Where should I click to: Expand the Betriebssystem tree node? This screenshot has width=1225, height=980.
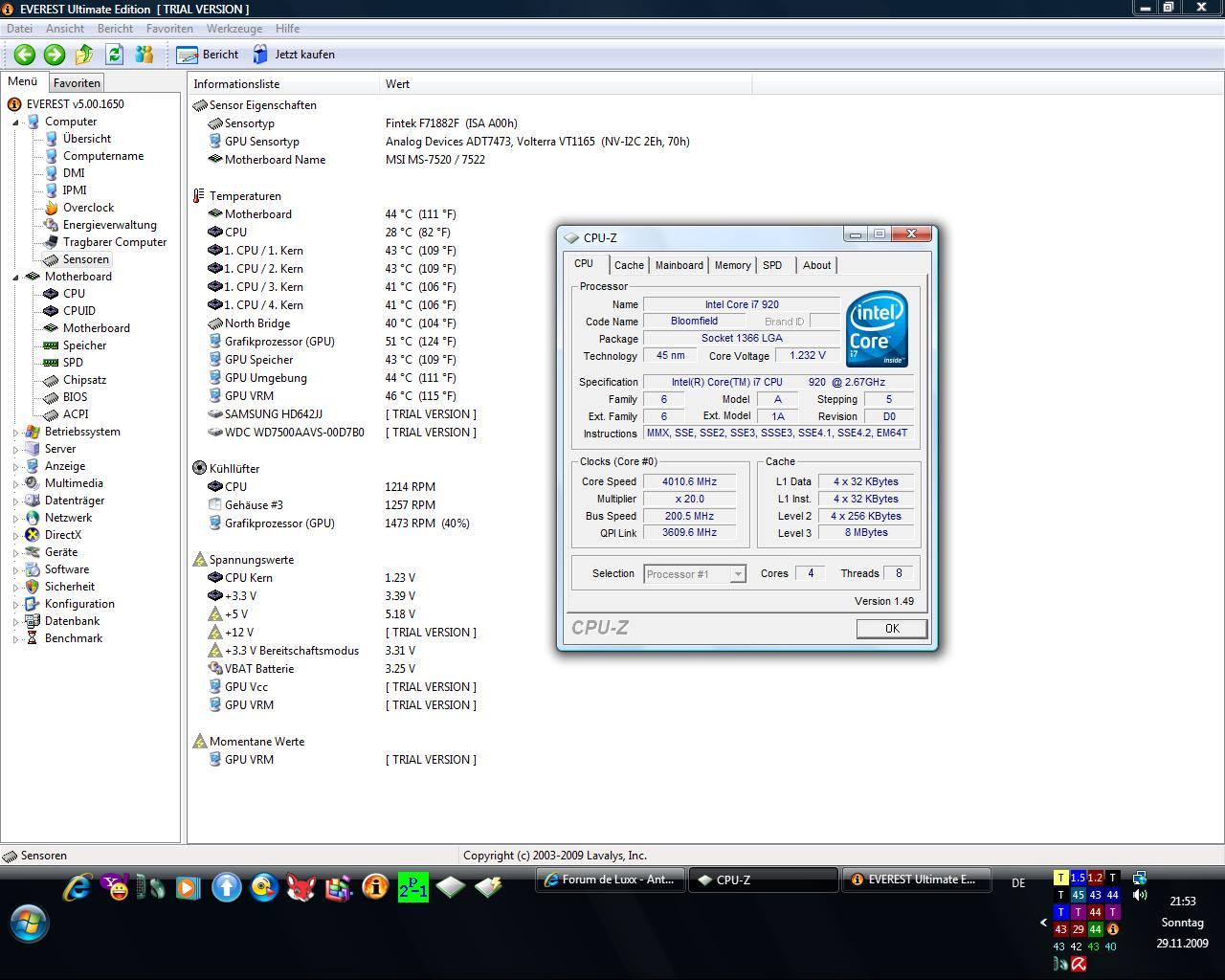click(x=15, y=433)
